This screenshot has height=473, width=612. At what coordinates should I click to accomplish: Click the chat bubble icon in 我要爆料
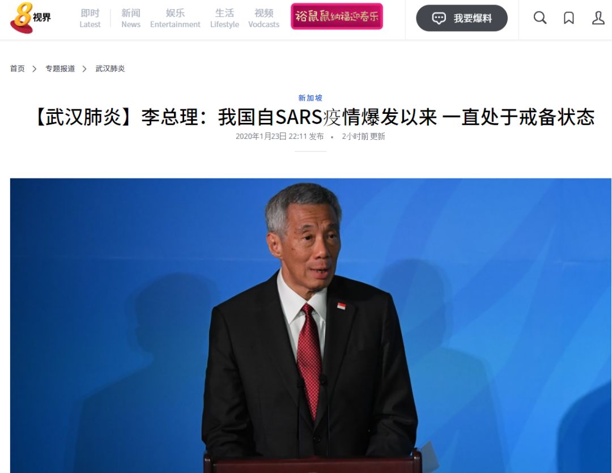point(439,18)
